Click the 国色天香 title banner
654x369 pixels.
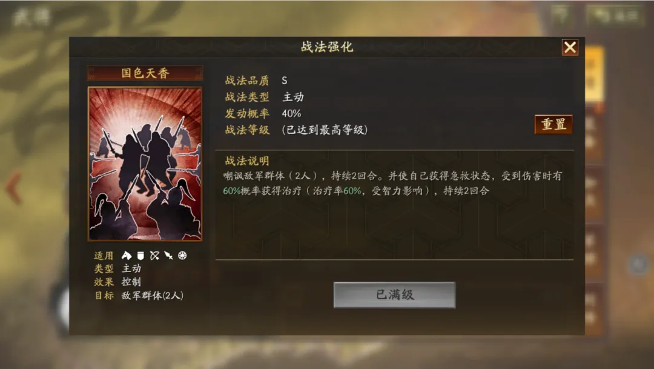point(145,73)
